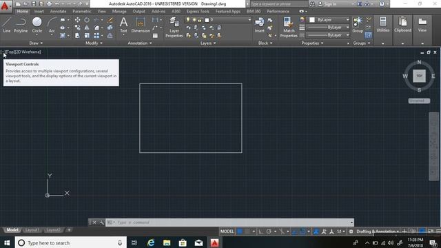The height and width of the screenshot is (248, 441).
Task: Click the Scale tool icon
Action: coord(87,35)
